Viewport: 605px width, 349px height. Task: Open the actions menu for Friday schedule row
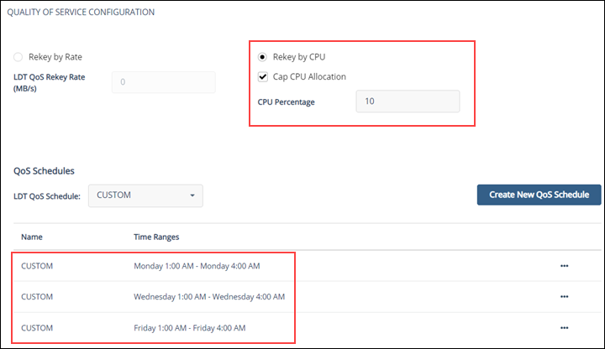coord(564,326)
